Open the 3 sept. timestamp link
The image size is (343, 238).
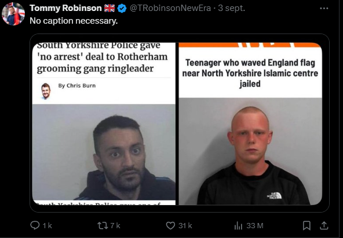tap(231, 8)
